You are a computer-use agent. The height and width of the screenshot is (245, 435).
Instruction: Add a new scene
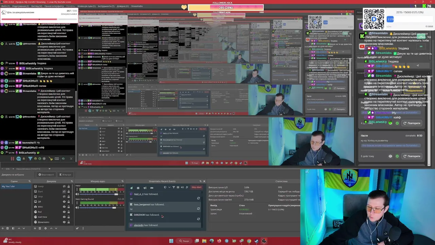pos(3,228)
